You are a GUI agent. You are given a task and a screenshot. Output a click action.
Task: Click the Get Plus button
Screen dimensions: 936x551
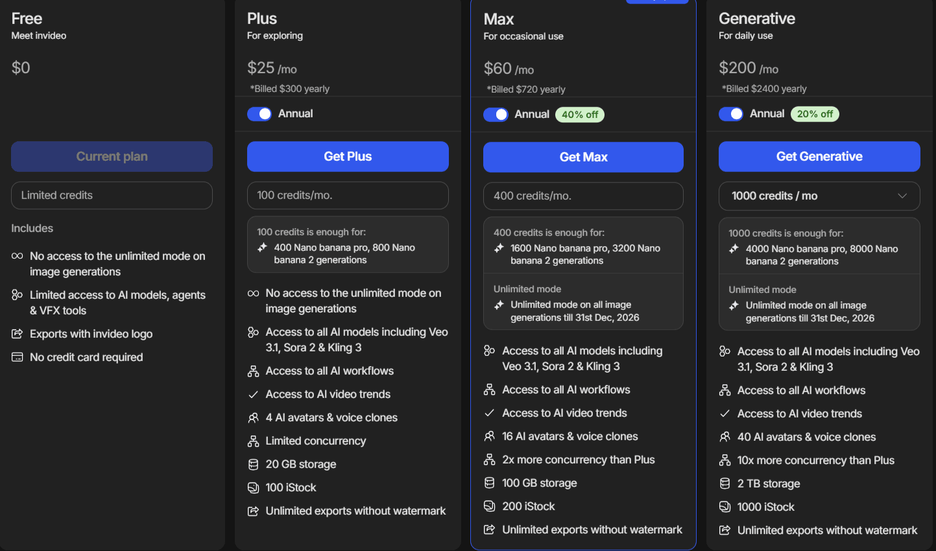(x=348, y=157)
